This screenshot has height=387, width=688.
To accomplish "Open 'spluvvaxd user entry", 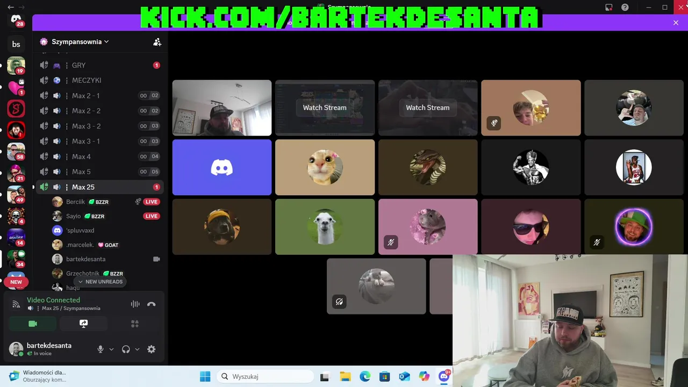I will click(106, 230).
